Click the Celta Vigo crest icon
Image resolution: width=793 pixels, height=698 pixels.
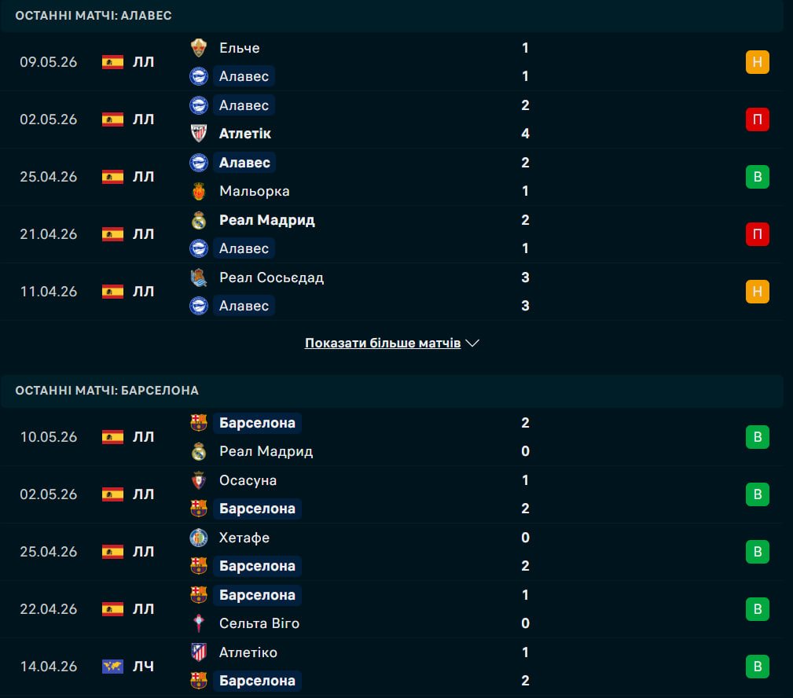coord(199,623)
